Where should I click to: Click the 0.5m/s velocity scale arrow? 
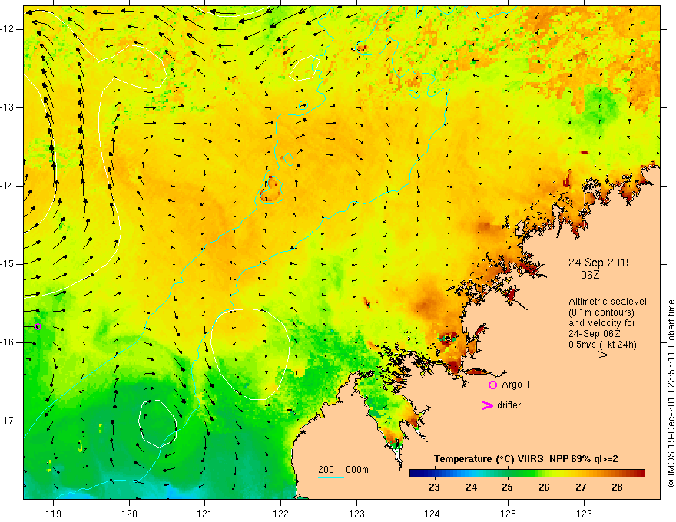[x=592, y=355]
